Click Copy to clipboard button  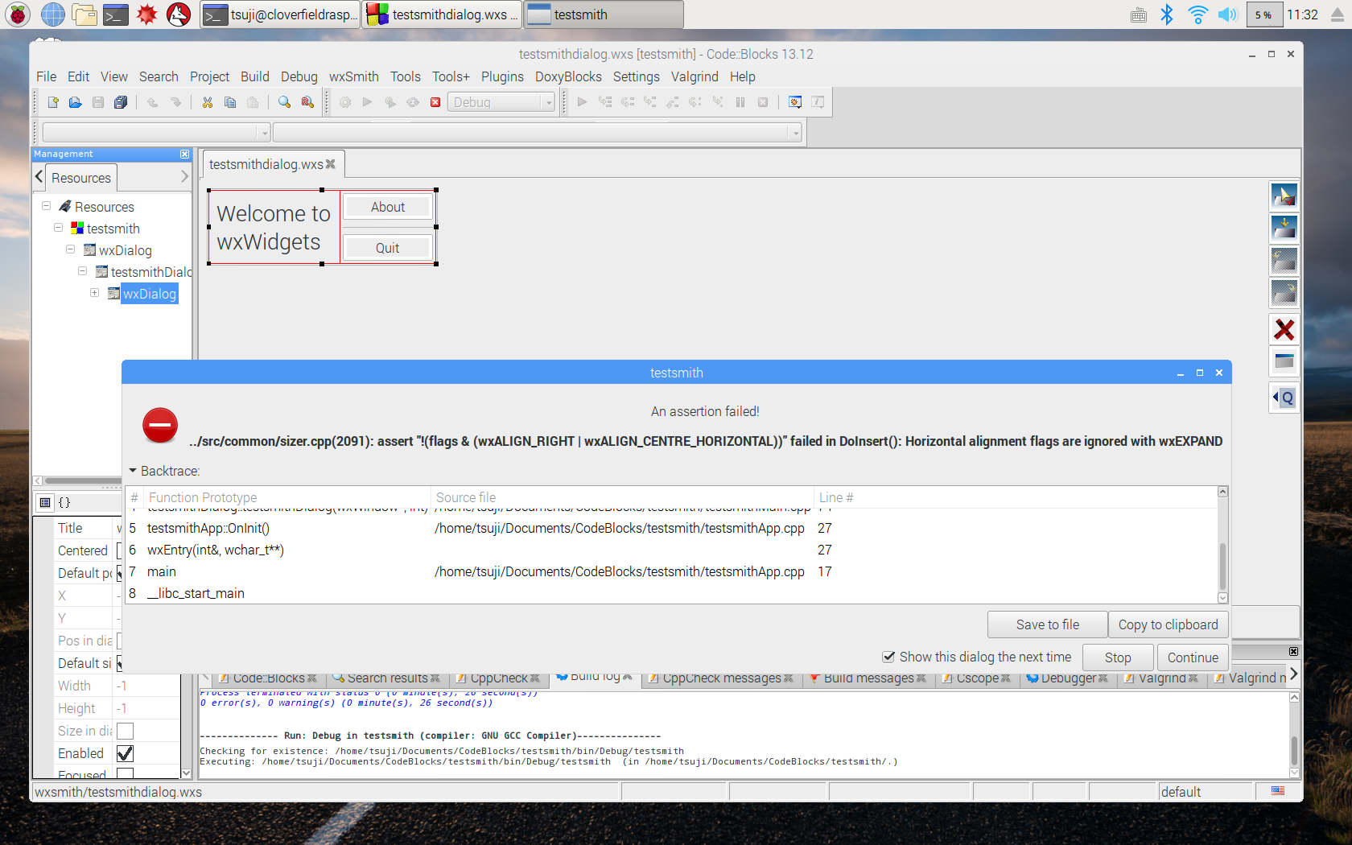[1168, 624]
